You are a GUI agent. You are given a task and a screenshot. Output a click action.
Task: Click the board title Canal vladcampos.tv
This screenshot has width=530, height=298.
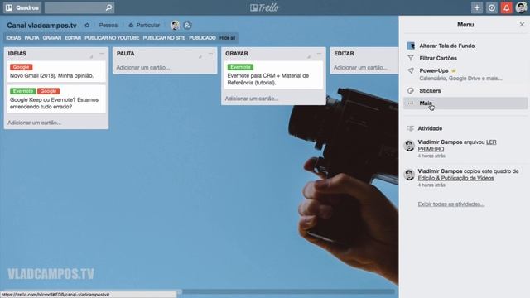(42, 26)
